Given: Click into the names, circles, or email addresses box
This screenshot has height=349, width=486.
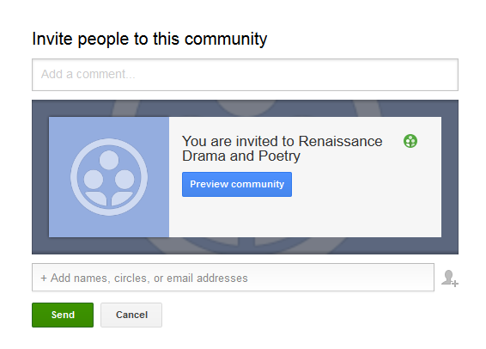Looking at the screenshot, I should click(x=233, y=278).
